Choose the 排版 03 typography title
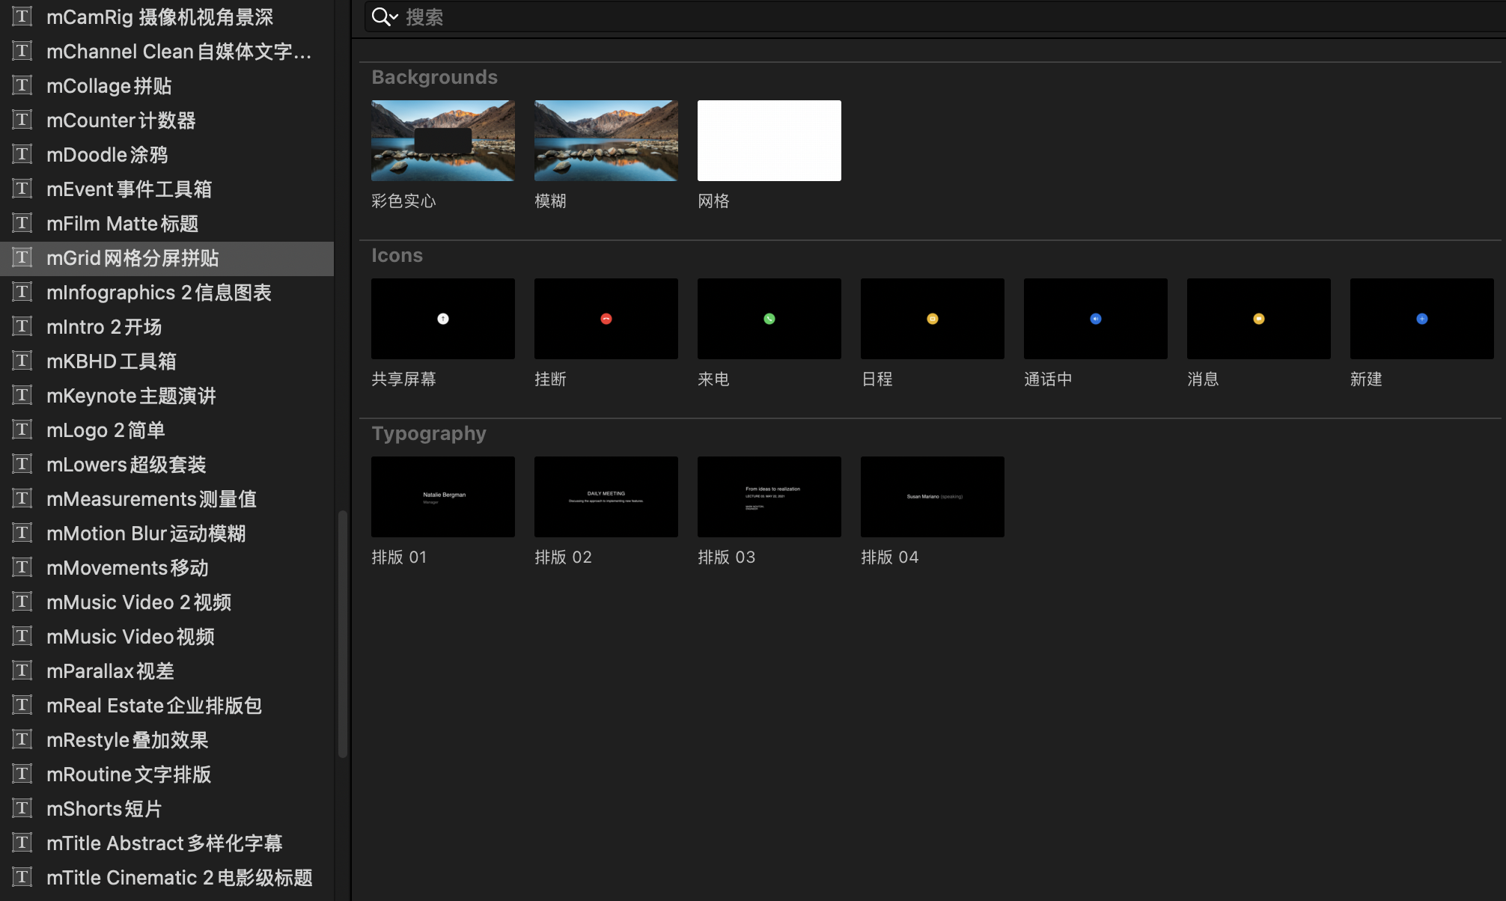Image resolution: width=1506 pixels, height=901 pixels. [769, 497]
